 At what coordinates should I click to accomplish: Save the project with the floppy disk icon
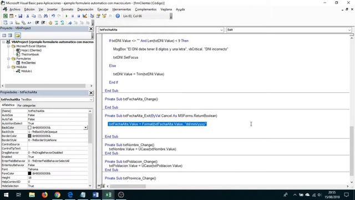click(x=20, y=16)
